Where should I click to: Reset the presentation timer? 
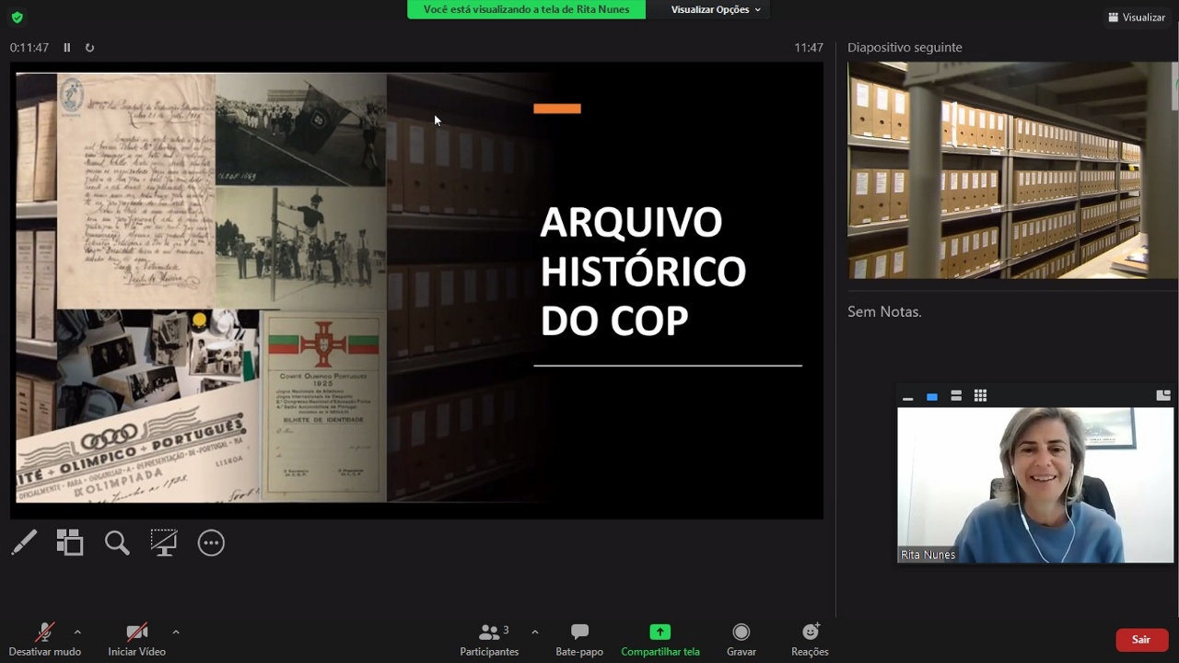click(x=89, y=47)
